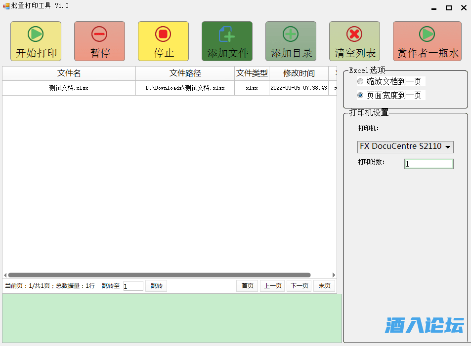Click the 文件类型 column header
This screenshot has width=471, height=346.
click(x=252, y=73)
